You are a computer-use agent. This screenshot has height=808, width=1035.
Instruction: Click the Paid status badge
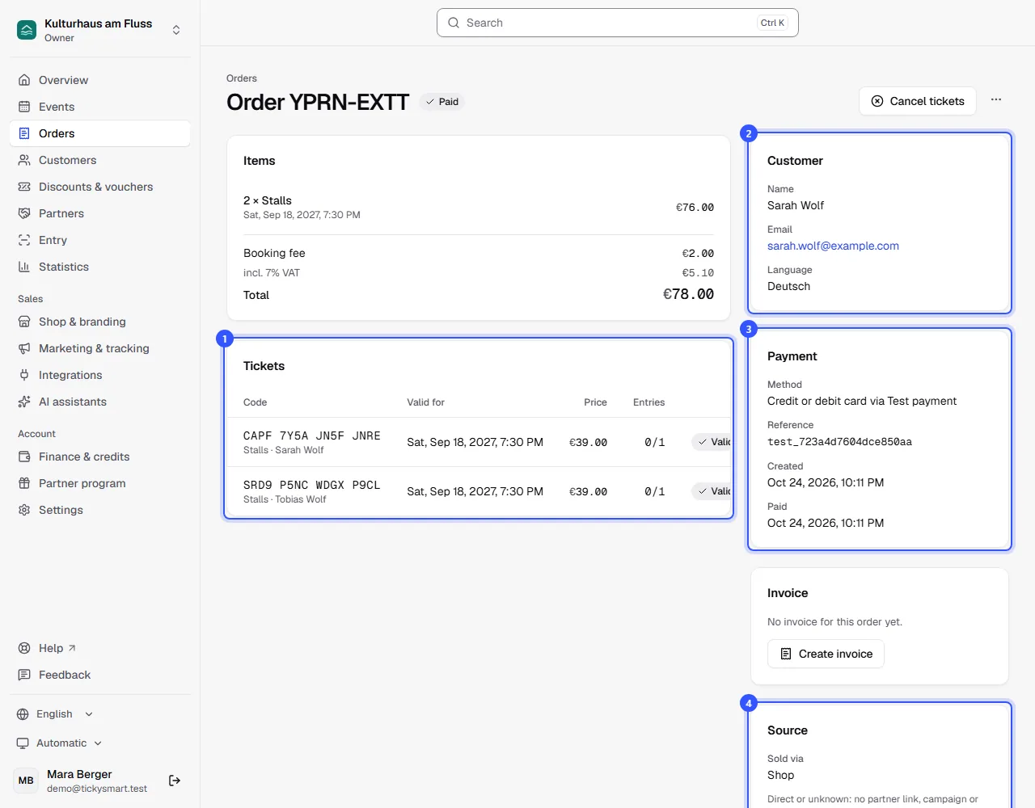click(442, 102)
